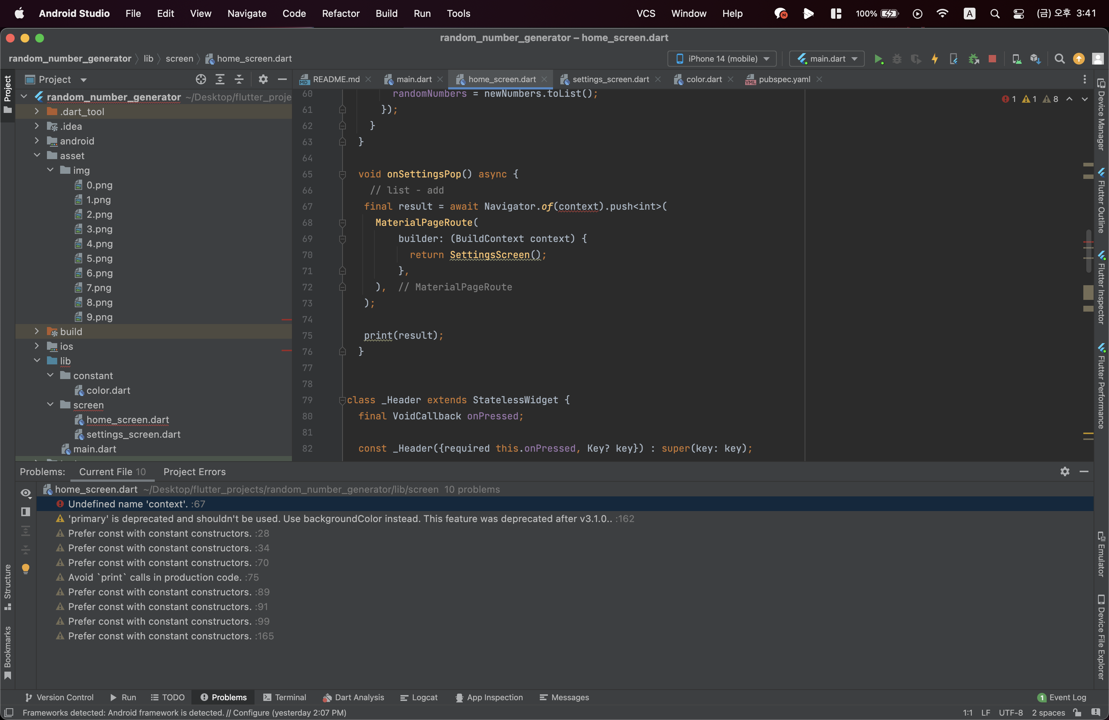The image size is (1109, 720).
Task: Open main.dart run configuration dropdown
Action: tap(827, 59)
